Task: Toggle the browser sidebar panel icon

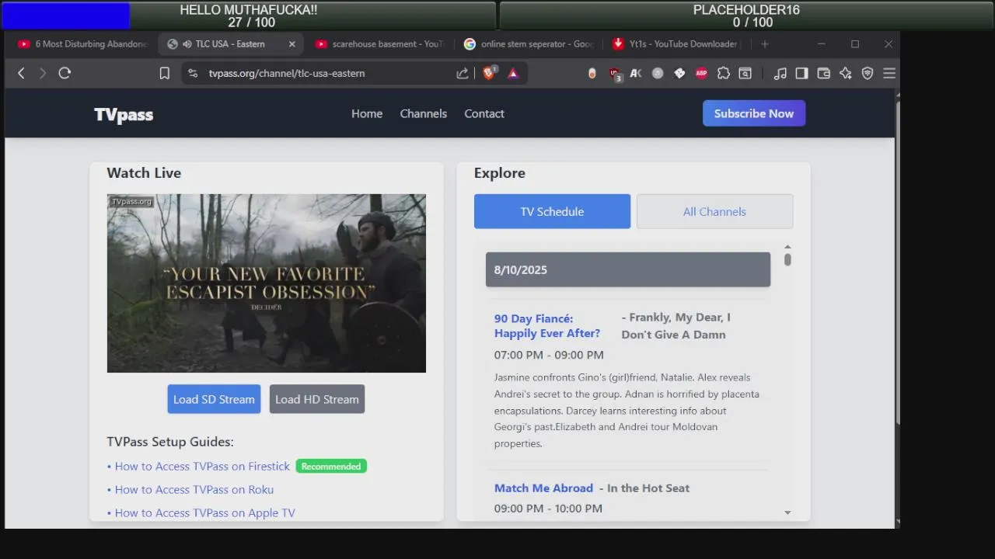Action: (802, 73)
